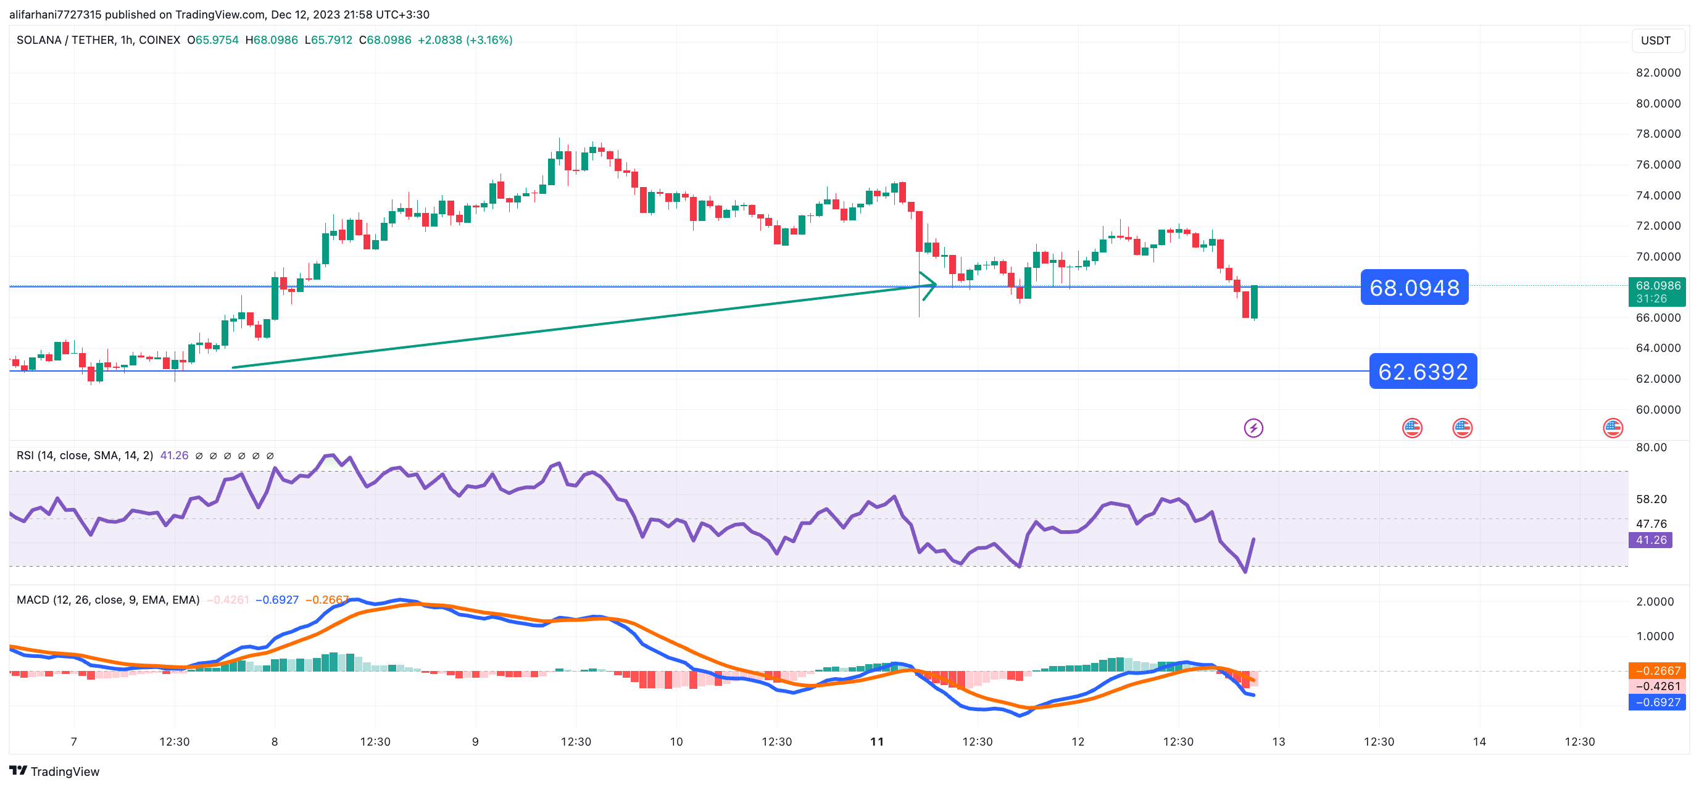Click the rightmost US flag event icon
This screenshot has height=787, width=1699.
(1613, 428)
